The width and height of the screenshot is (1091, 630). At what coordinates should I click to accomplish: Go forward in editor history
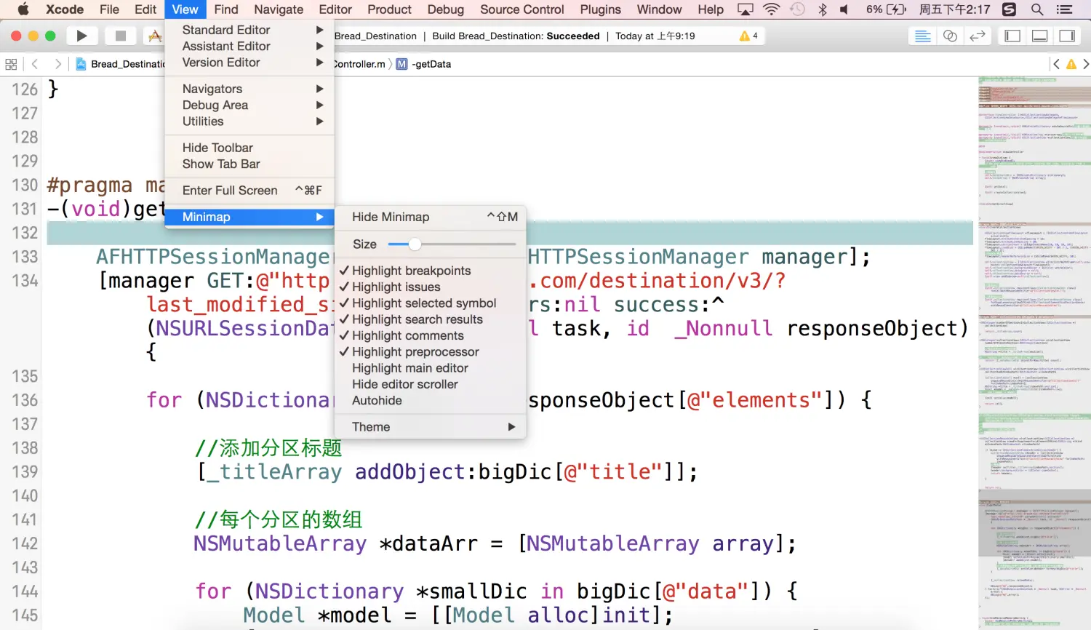pyautogui.click(x=57, y=64)
